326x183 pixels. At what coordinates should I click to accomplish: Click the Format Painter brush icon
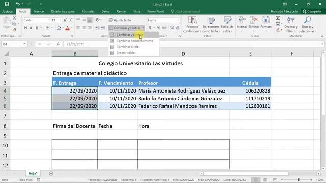(14, 29)
